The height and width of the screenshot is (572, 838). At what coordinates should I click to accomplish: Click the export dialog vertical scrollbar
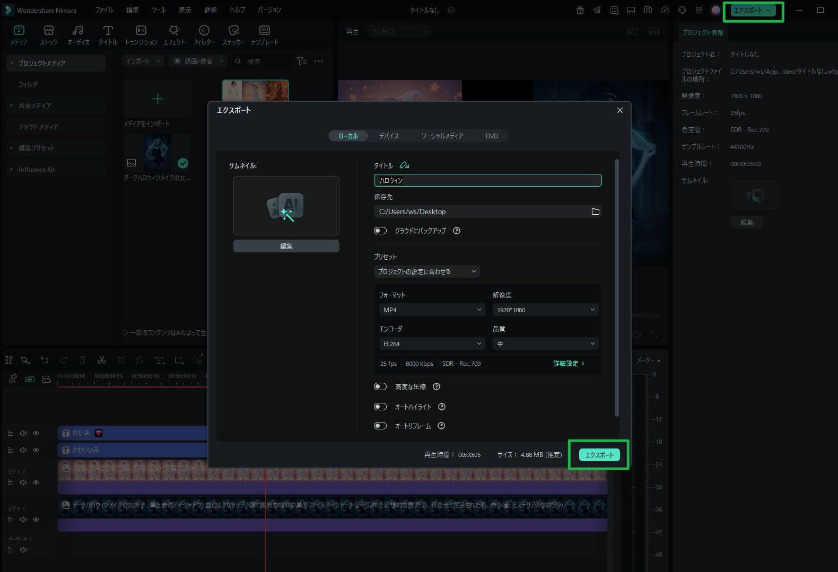tap(616, 286)
